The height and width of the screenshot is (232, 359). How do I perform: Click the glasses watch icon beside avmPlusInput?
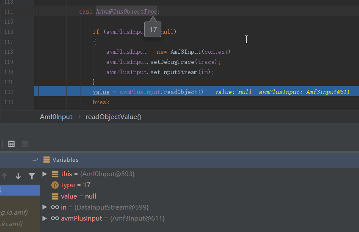[55, 218]
